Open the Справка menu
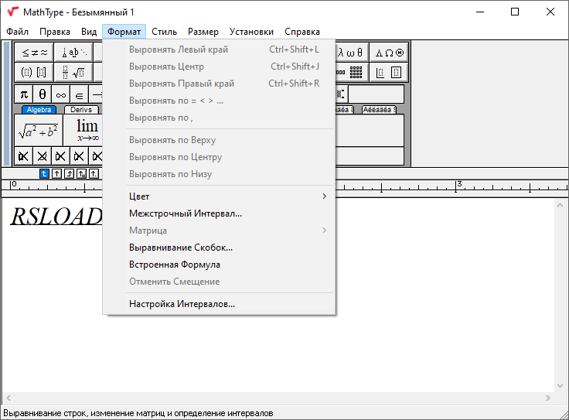 click(x=302, y=32)
